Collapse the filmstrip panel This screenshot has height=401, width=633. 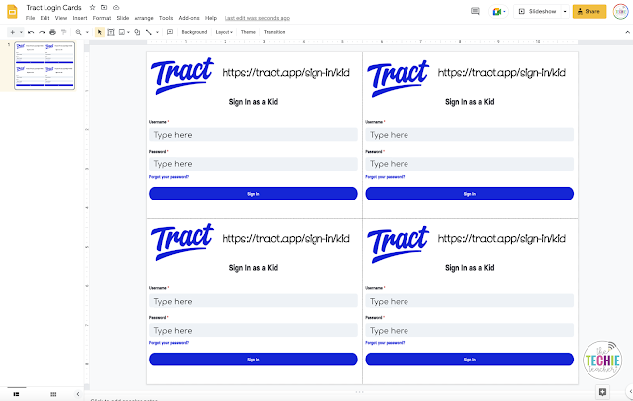78,394
